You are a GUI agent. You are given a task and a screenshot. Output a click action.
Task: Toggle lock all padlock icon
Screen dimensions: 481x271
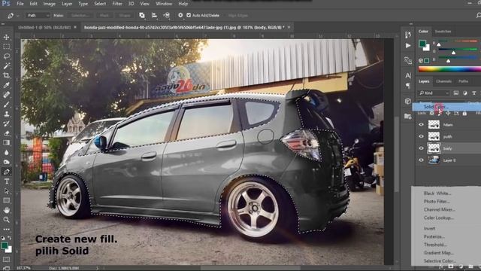tap(464, 114)
